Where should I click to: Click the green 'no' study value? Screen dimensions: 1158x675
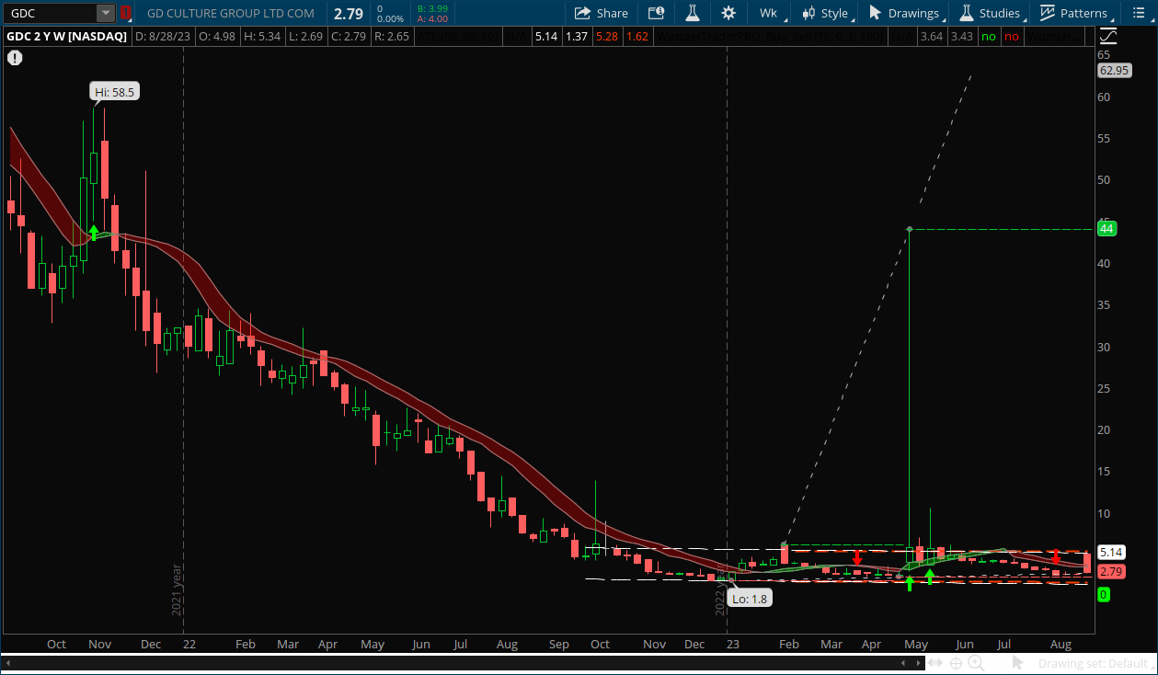(989, 36)
